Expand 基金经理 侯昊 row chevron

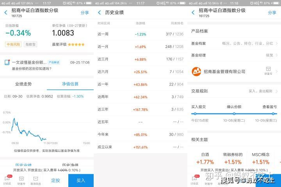pyautogui.click(x=277, y=55)
